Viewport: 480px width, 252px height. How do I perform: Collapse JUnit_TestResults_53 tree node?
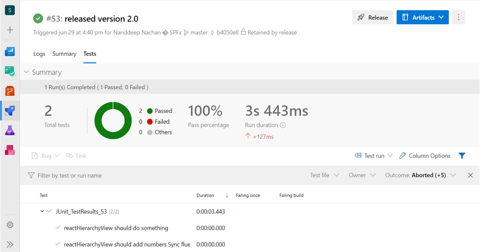coord(42,212)
